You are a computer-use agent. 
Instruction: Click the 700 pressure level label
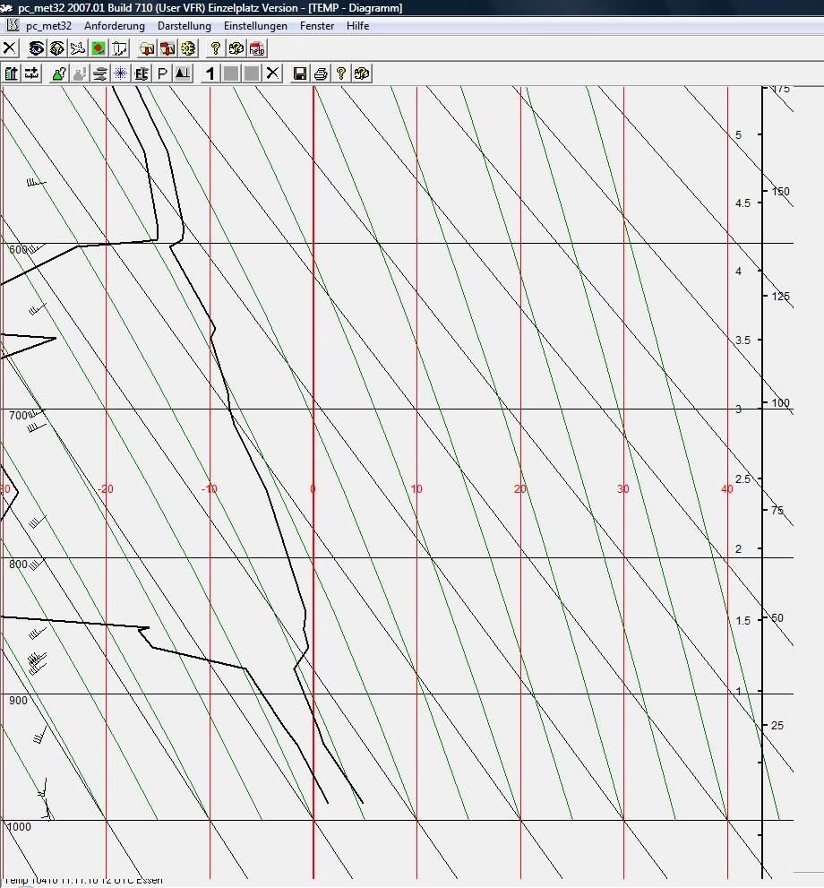tap(18, 415)
